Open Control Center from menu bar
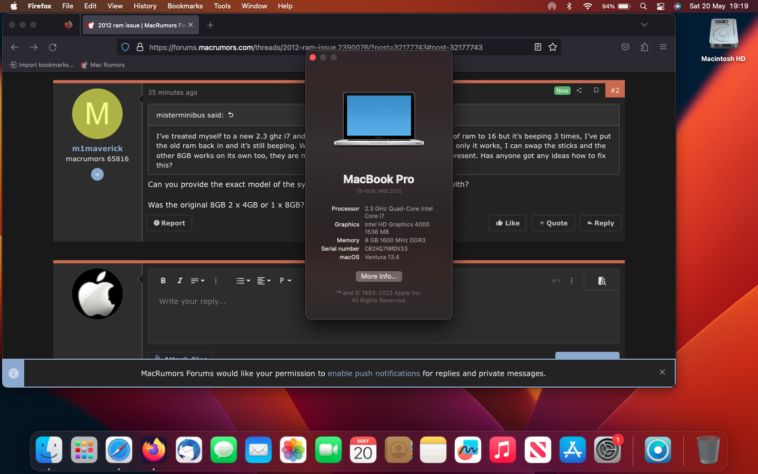Viewport: 758px width, 474px height. (x=661, y=6)
